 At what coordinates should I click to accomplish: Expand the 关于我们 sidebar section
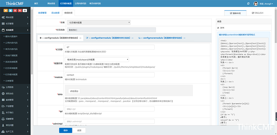[x=15, y=113]
